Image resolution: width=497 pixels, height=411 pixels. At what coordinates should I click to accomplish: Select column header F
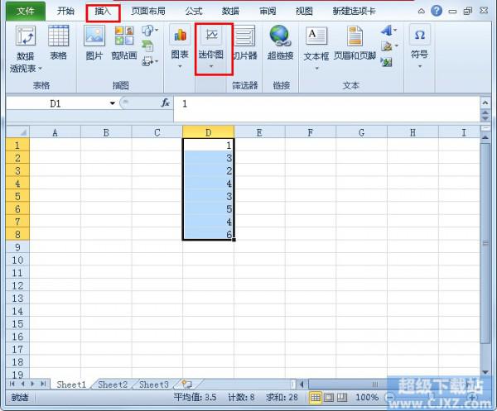(x=310, y=132)
